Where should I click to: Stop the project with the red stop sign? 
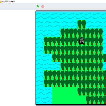pos(43,7)
